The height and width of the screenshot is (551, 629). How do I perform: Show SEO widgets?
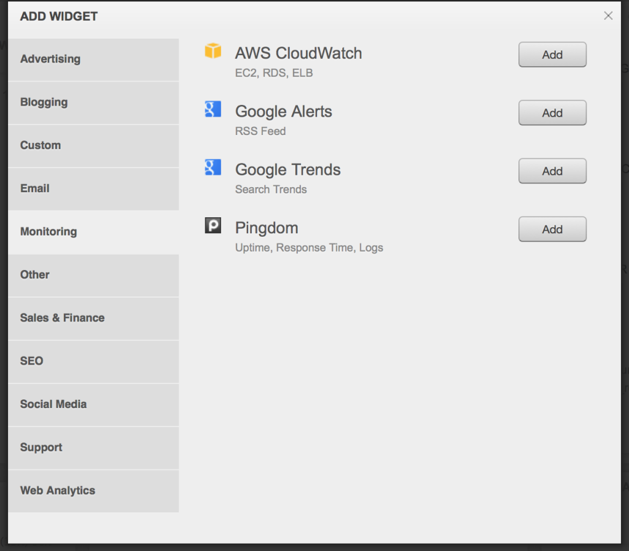point(93,361)
